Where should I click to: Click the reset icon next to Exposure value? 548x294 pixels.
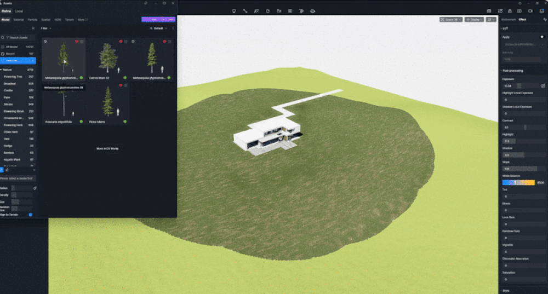click(x=543, y=85)
